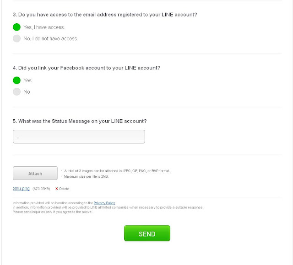293x265 pixels.
Task: Open the attached Shu.png file link
Action: [21, 189]
